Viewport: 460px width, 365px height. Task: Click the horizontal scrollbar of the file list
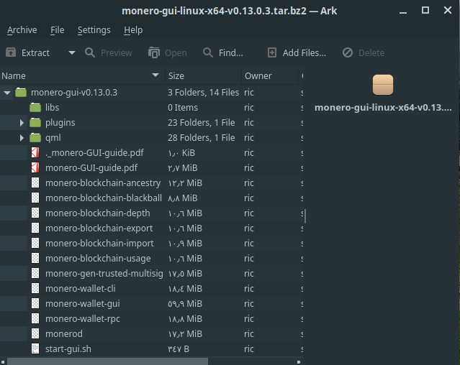pos(108,362)
